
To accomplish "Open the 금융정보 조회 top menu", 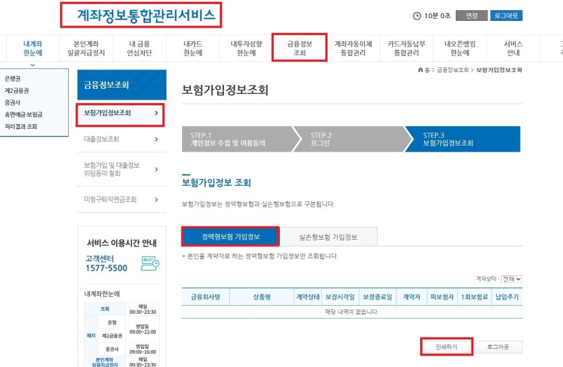I will click(x=299, y=48).
